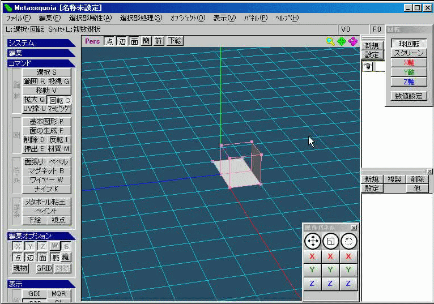This screenshot has height=304, width=434.
Task: Click blue Z under the rotate icon
Action: click(x=348, y=284)
